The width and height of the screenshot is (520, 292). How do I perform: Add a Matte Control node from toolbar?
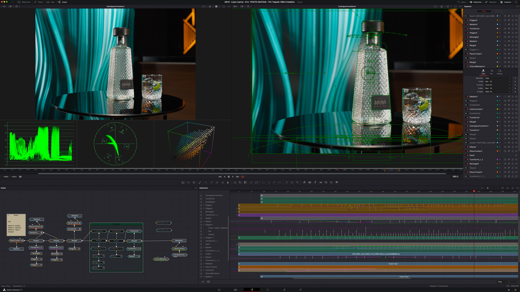click(x=245, y=182)
